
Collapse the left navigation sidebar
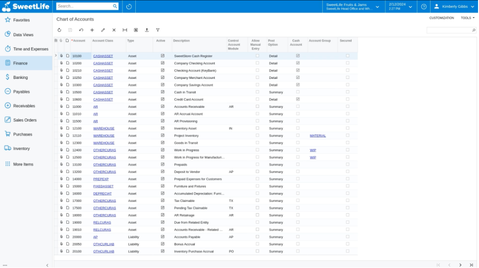(x=47, y=265)
